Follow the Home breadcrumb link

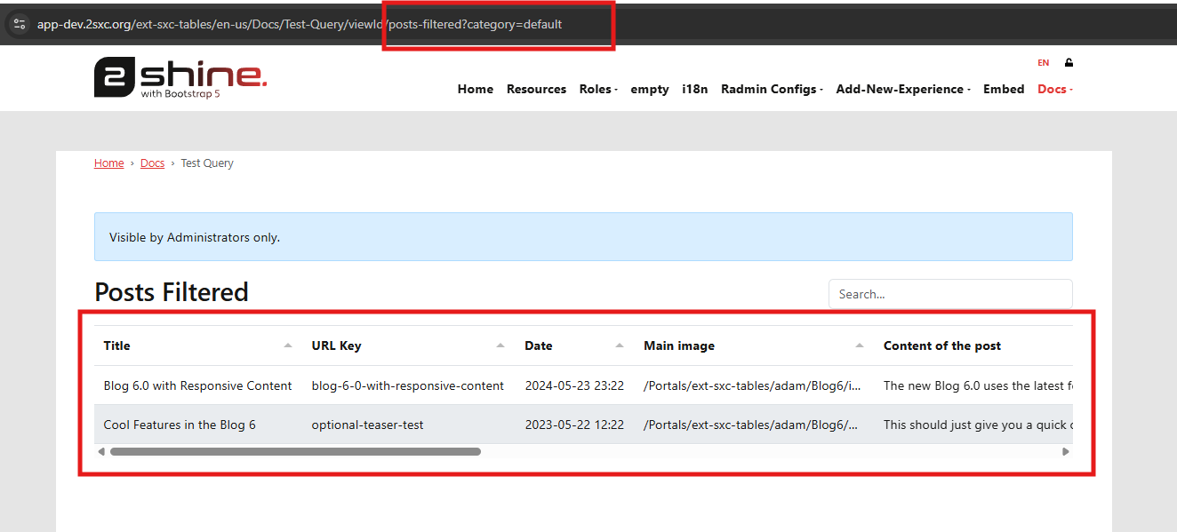109,163
